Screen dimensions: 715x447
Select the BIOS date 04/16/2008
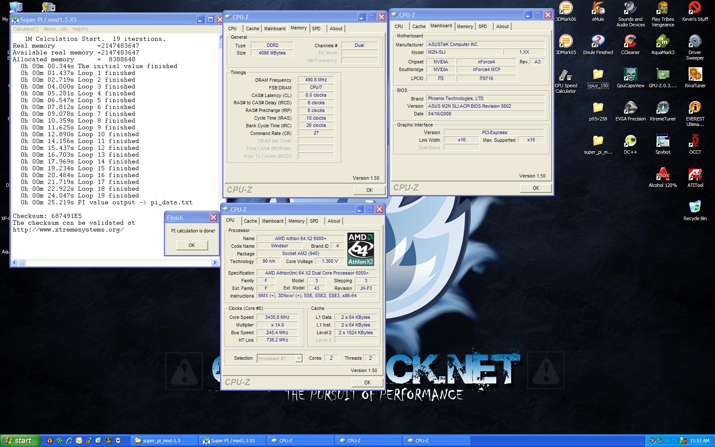coord(485,114)
